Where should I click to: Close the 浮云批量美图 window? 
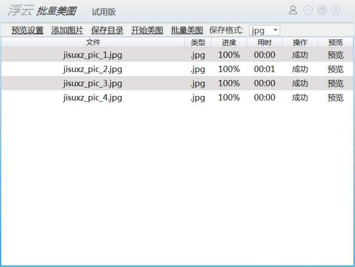point(336,10)
